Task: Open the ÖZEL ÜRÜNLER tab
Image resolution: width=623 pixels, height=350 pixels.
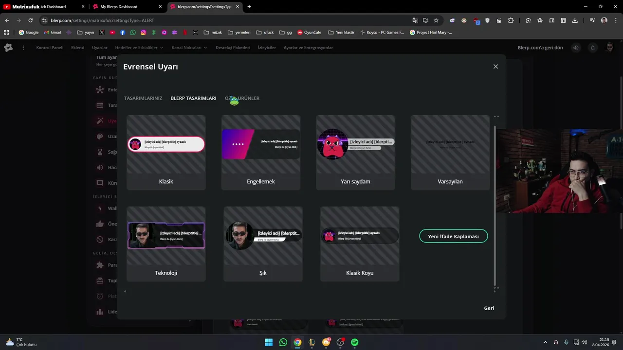Action: tap(242, 98)
